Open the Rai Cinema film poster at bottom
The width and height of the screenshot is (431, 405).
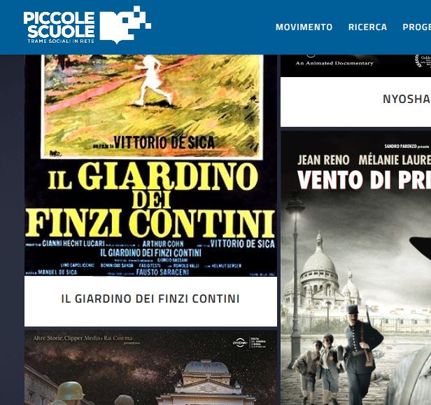coord(150,368)
